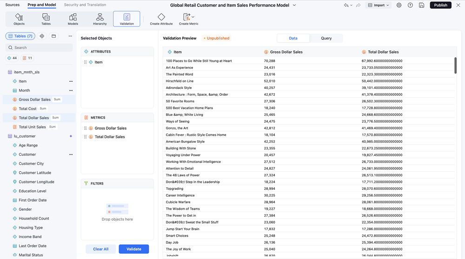Click the undo arrow icon

point(346,5)
